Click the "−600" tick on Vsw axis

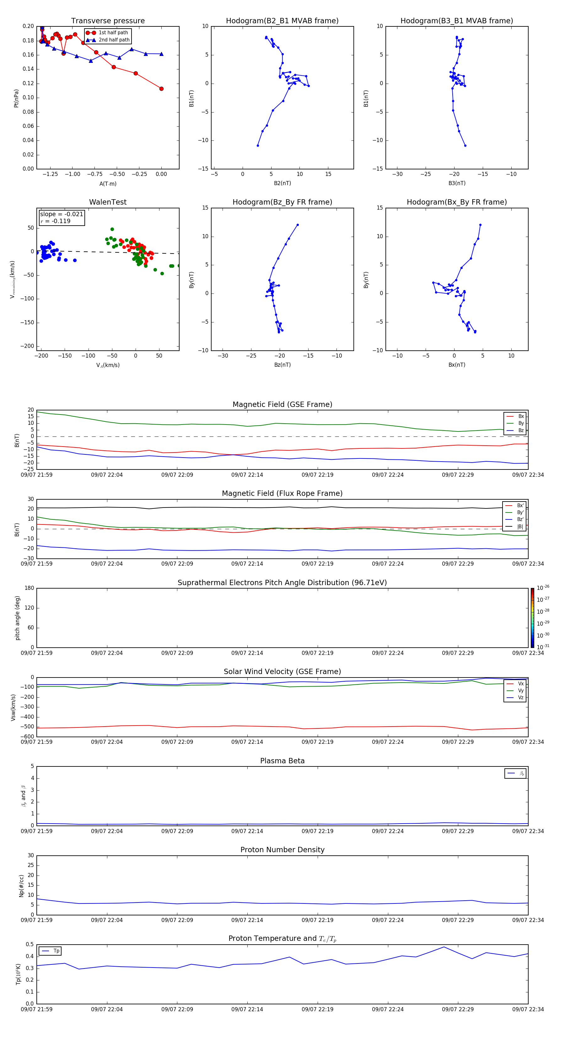[x=27, y=737]
